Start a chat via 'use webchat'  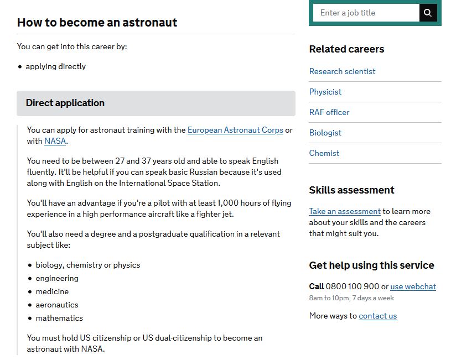pyautogui.click(x=413, y=286)
